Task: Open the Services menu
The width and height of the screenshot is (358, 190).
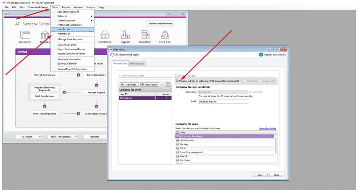Action: [x=91, y=7]
